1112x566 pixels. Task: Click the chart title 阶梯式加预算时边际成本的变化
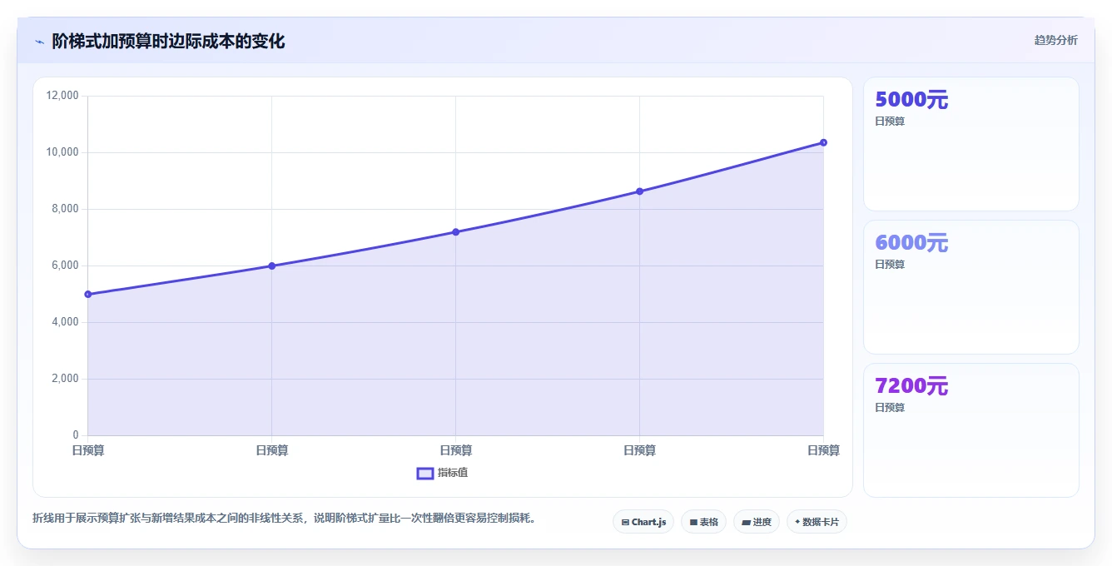[168, 41]
